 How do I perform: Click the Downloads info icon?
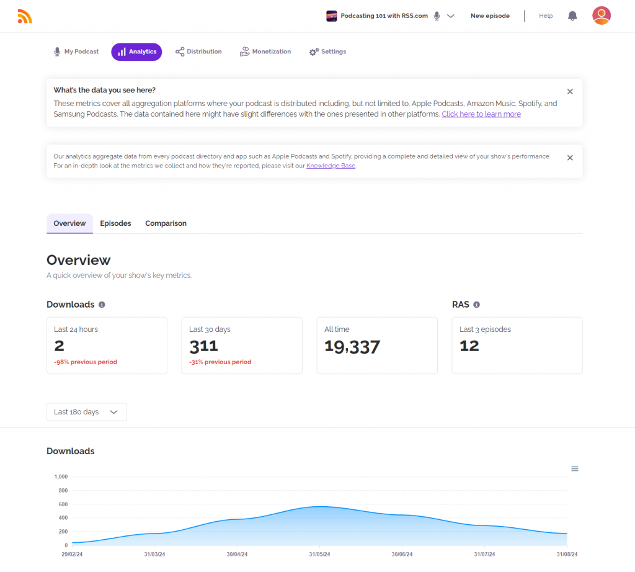point(102,305)
